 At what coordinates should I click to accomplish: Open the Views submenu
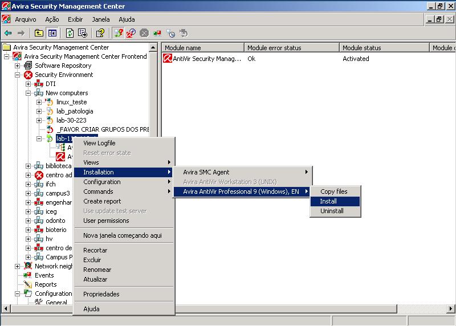tap(124, 162)
